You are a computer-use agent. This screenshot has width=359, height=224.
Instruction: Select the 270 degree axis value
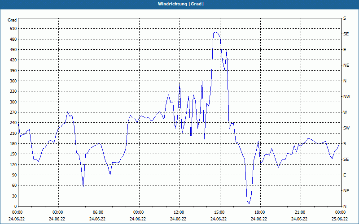pos(14,112)
